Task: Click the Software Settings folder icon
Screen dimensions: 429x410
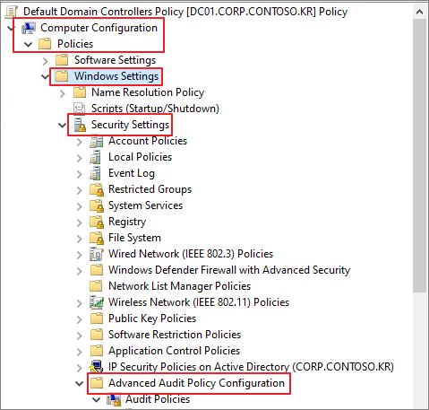Action: coord(62,60)
